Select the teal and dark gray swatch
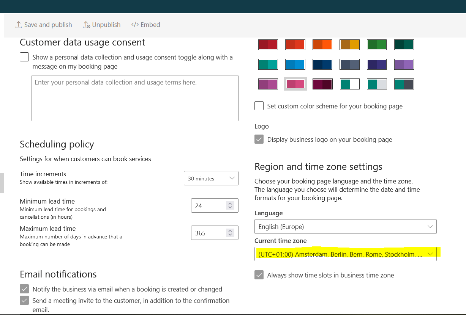The height and width of the screenshot is (315, 466). 404,84
